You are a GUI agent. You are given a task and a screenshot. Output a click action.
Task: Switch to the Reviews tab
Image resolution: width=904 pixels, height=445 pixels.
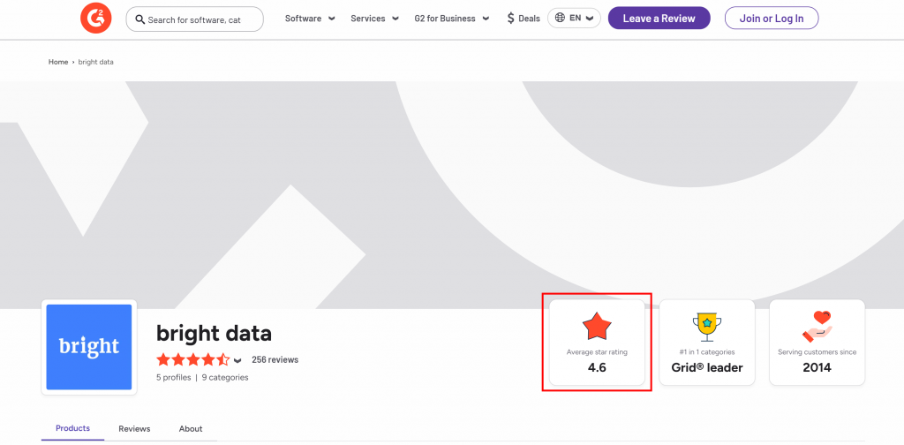point(134,429)
